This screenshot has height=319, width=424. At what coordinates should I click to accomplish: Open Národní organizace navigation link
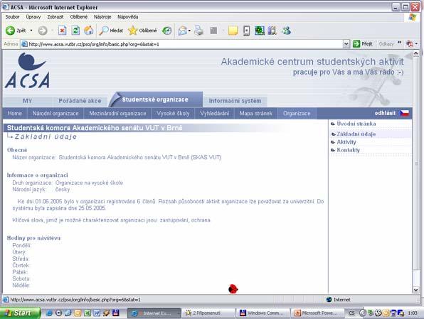click(x=55, y=113)
